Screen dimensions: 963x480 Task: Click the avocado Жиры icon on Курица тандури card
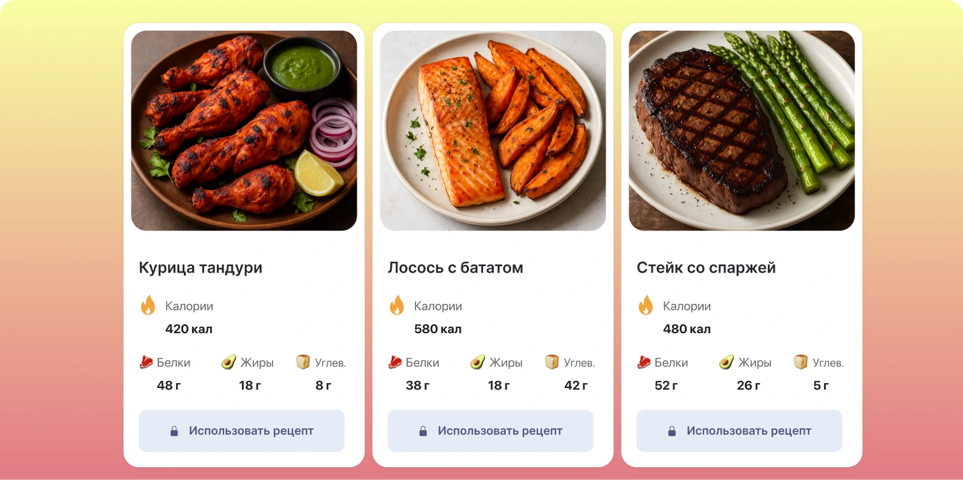228,363
